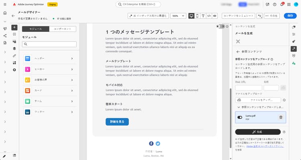This screenshot has height=160, width=301.
Task: Click the ファイルをアップ upload button
Action: pos(258,100)
